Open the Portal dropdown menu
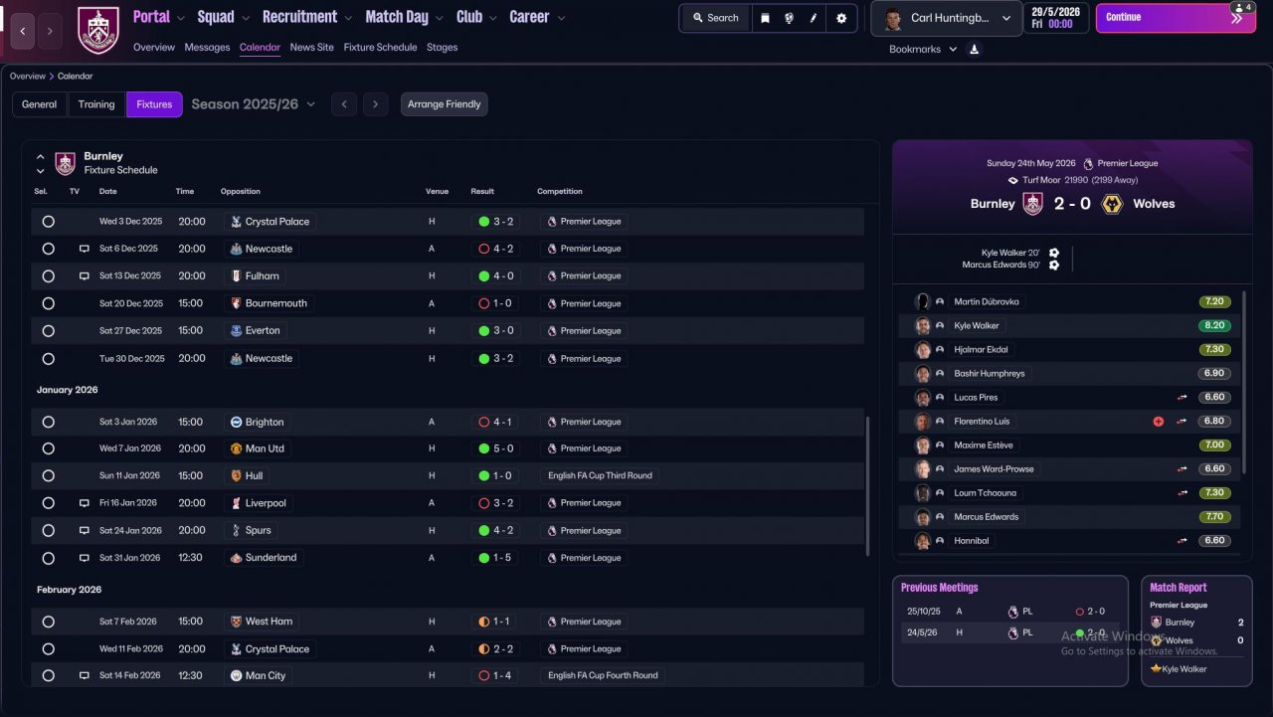 [159, 17]
